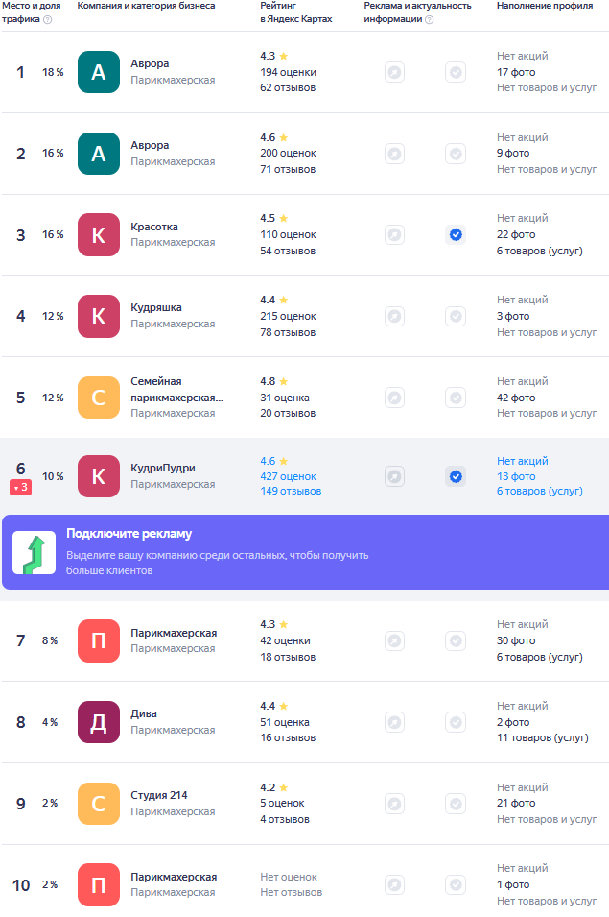Screen dimensions: 609x917
Task: Click the grey verification checkmark for Студия 214
Action: (x=456, y=804)
